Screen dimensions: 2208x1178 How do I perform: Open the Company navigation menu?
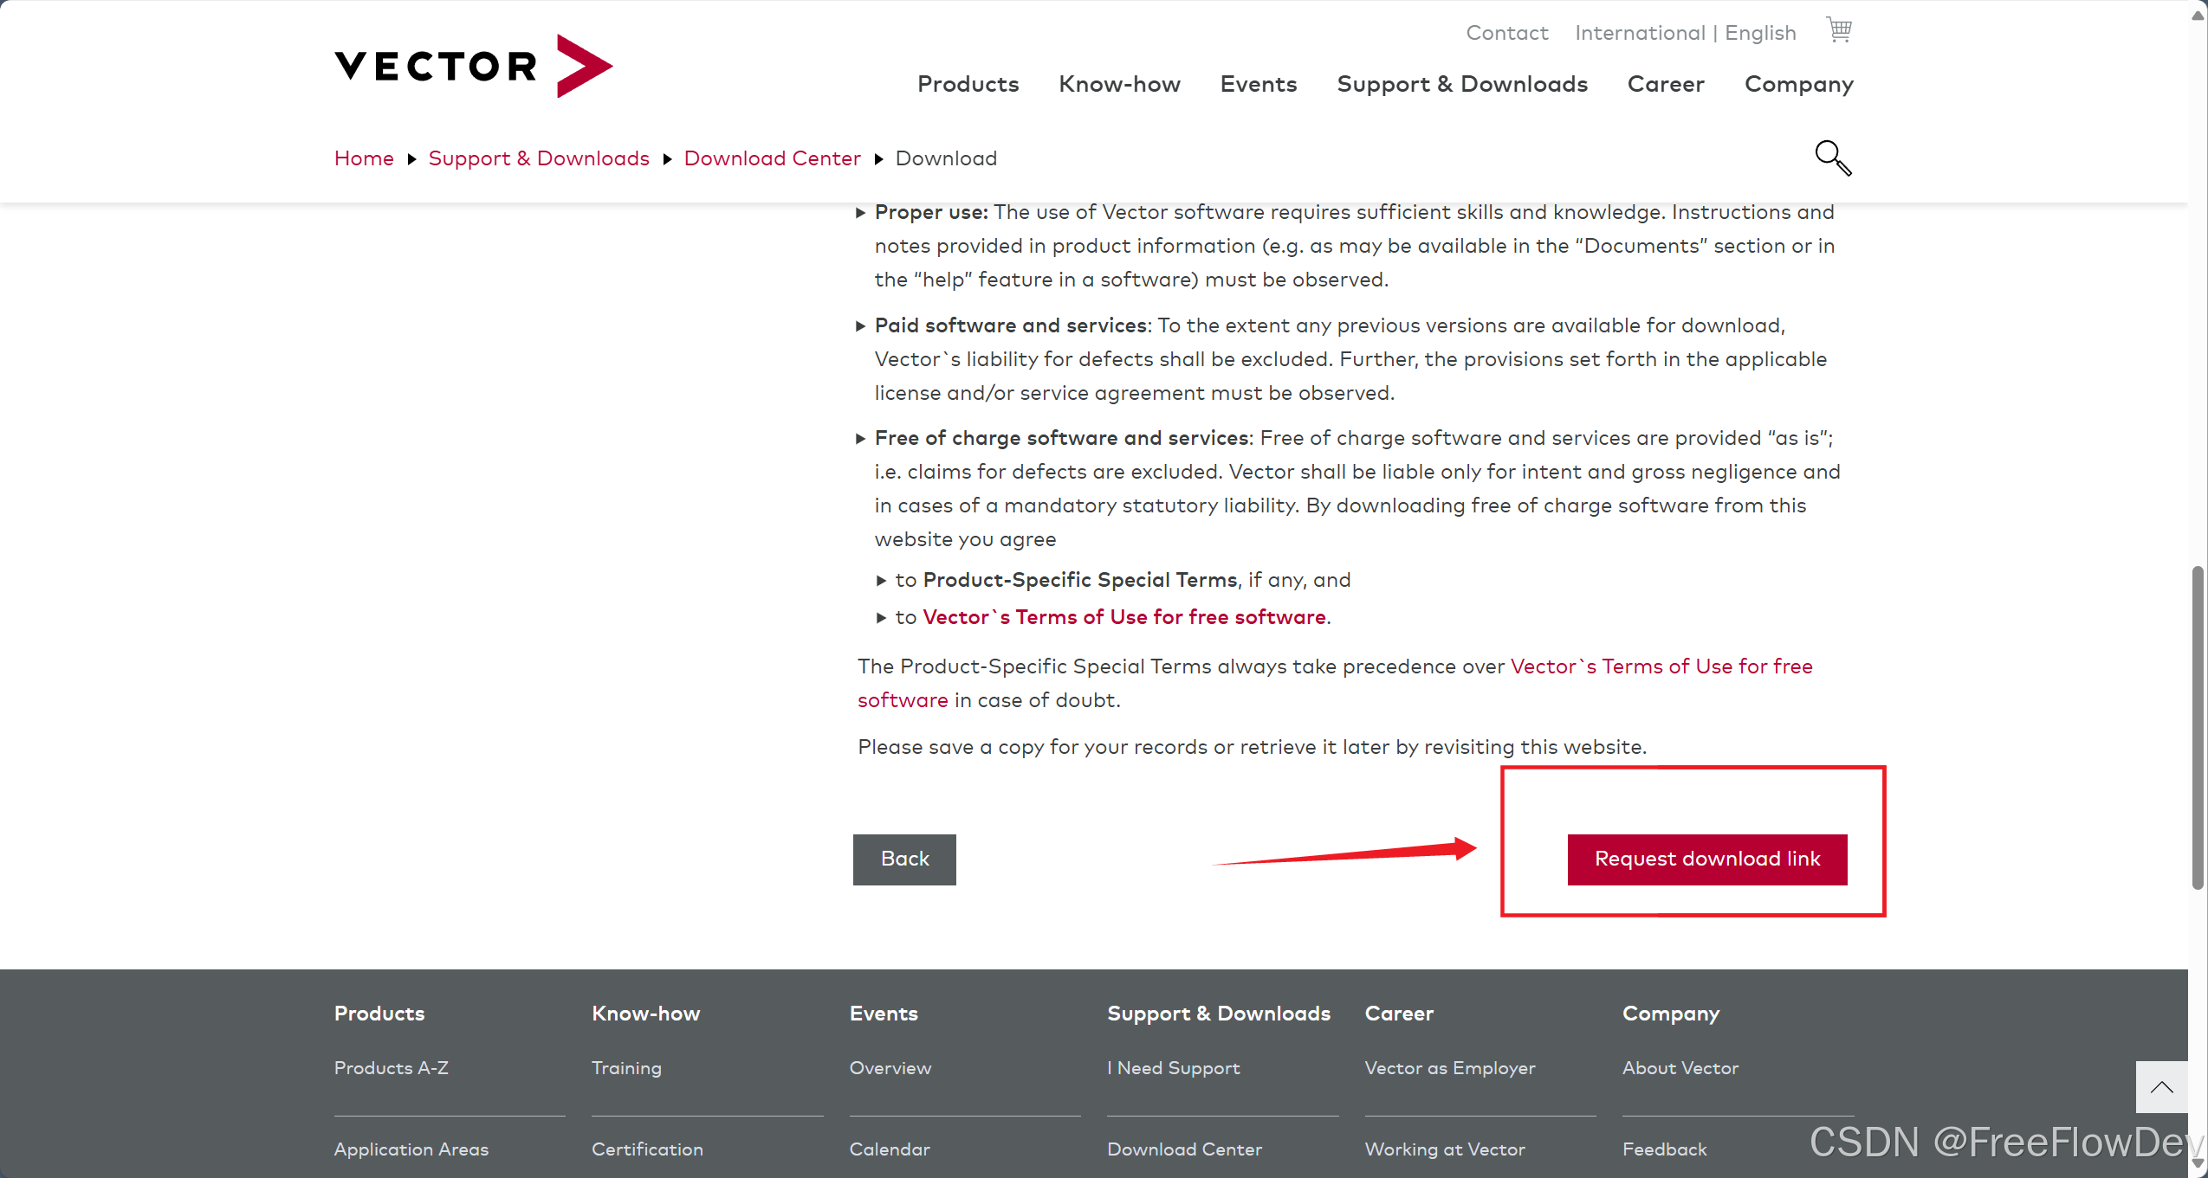click(1798, 84)
